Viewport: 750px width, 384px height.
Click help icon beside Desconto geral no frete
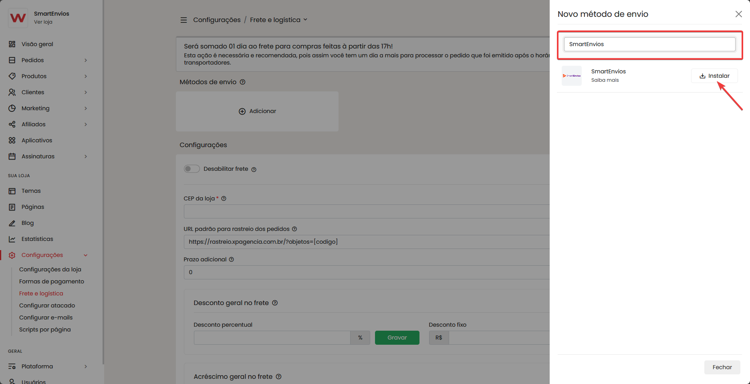tap(275, 303)
